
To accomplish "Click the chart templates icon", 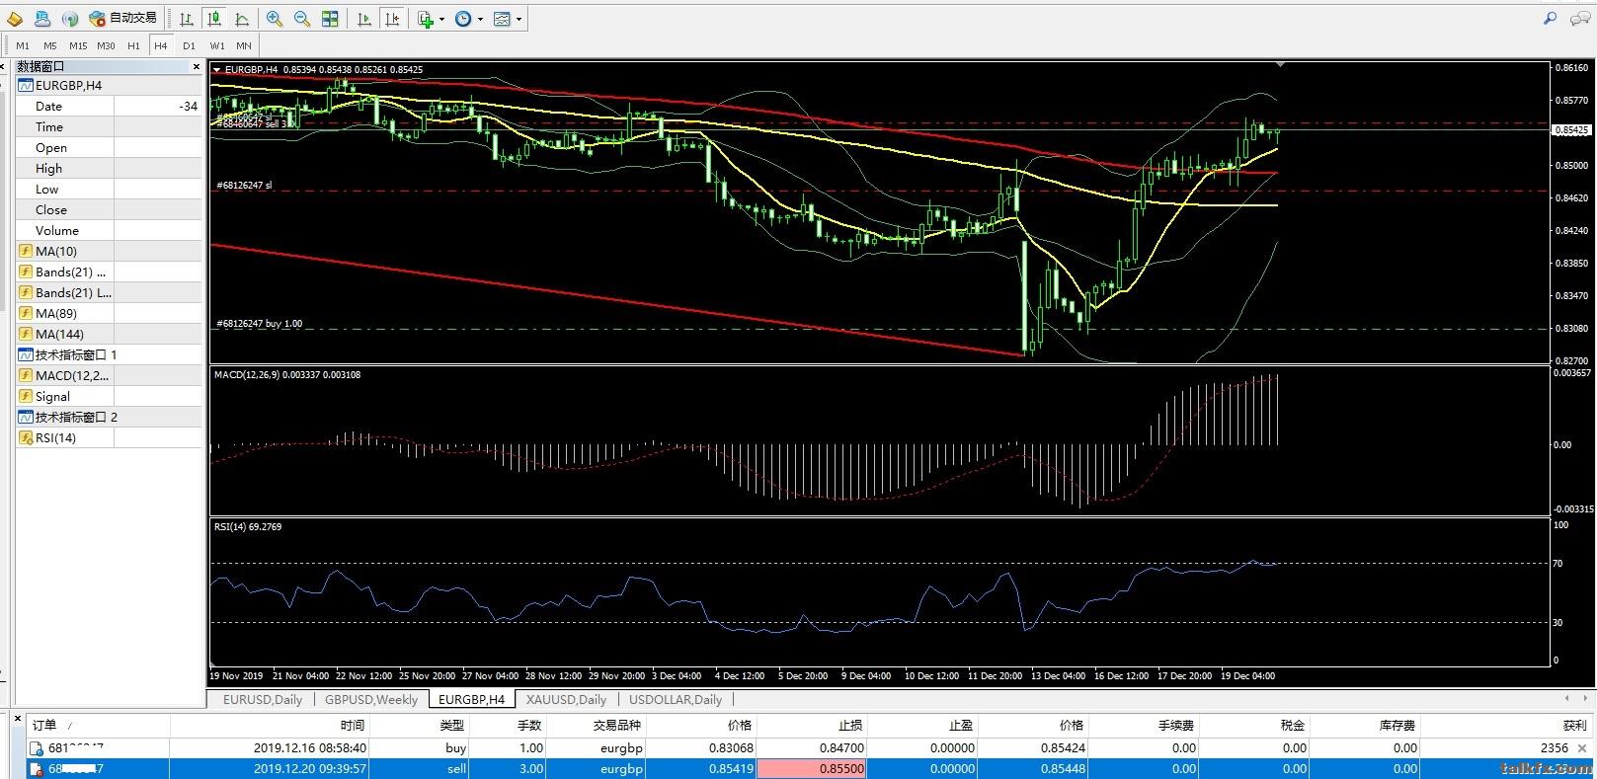I will click(x=502, y=18).
